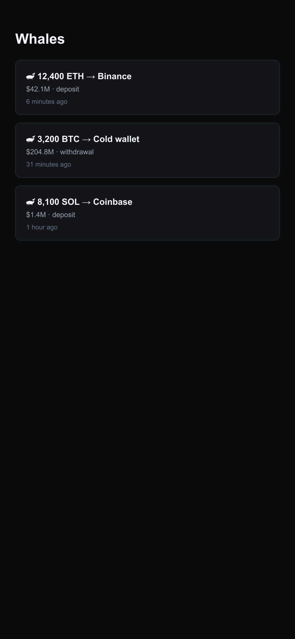
Task: Click the whale icon beside 3,200 BTC
Action: tap(31, 139)
